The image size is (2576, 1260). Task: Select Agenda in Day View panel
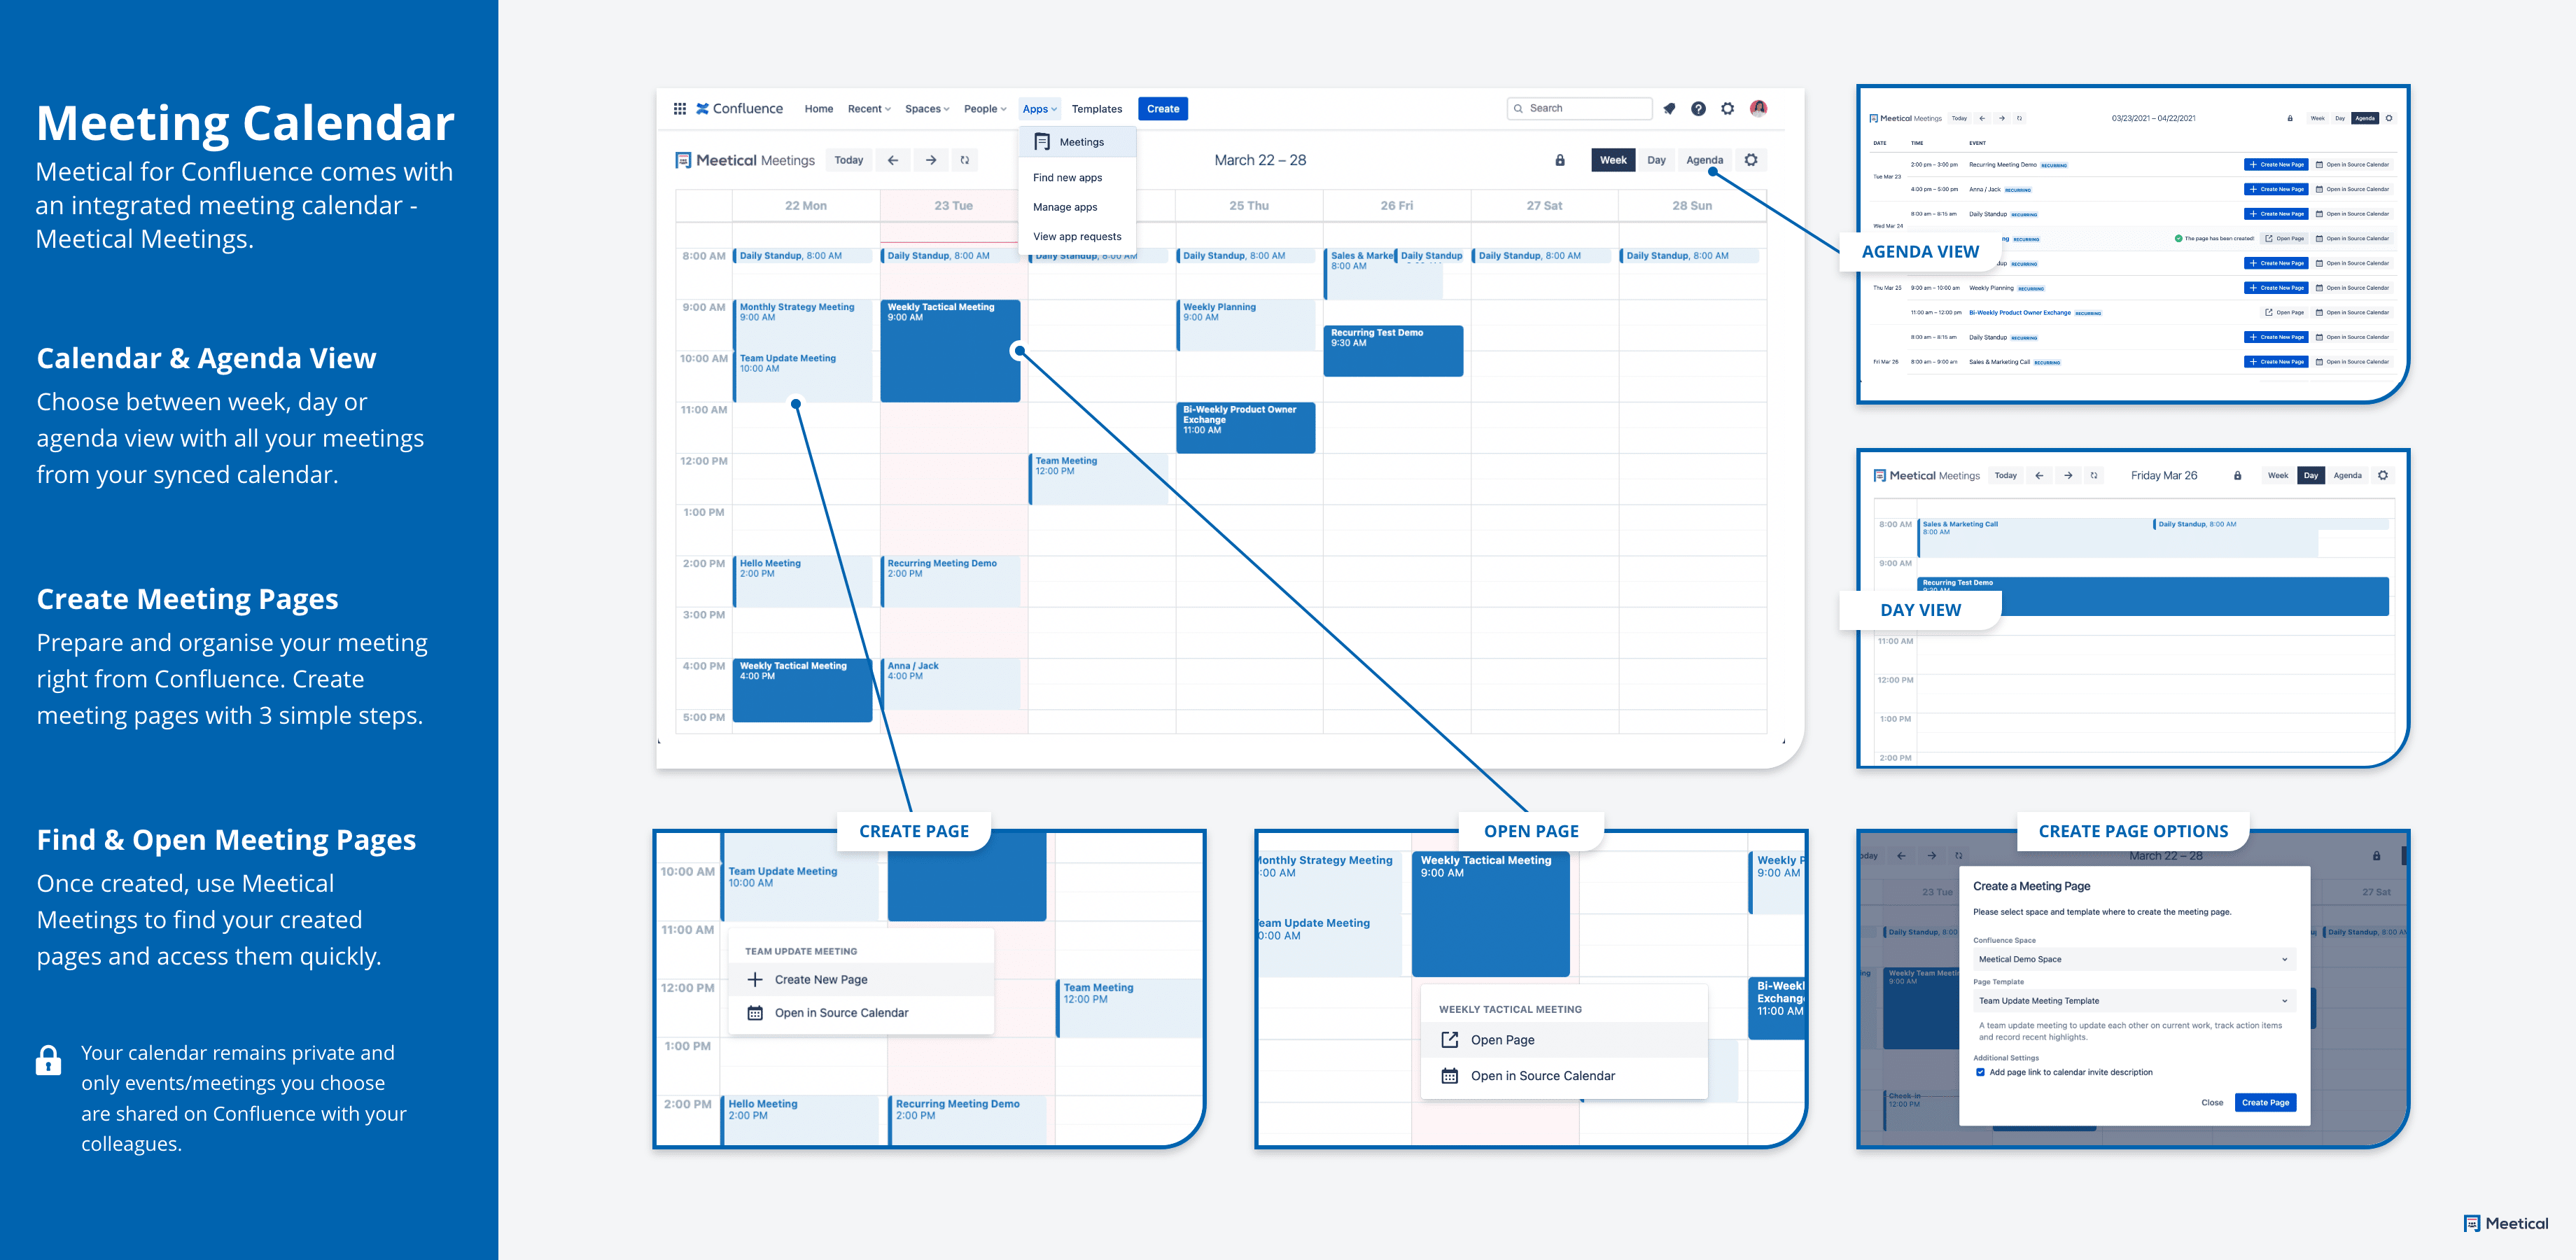(2347, 476)
